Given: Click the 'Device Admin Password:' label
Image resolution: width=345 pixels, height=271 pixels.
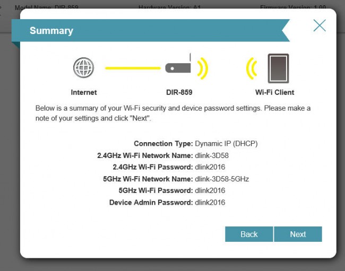Looking at the screenshot, I should point(151,203).
